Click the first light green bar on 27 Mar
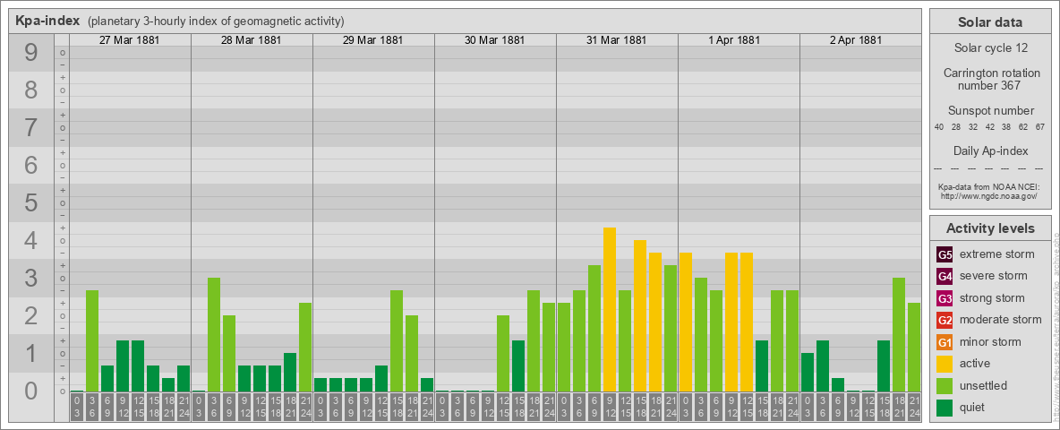Screen dimensions: 1060x430 point(92,340)
